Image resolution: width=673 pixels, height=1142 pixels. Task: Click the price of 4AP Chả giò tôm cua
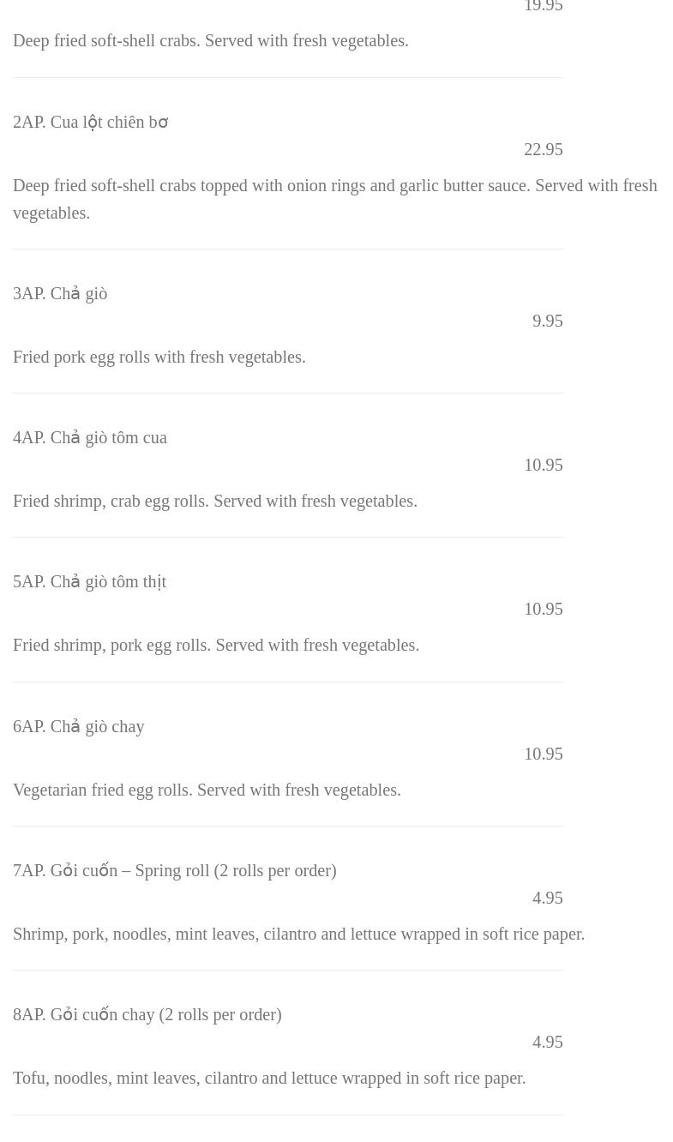tap(543, 465)
